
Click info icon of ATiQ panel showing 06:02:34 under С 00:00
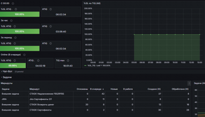coord(51,9)
